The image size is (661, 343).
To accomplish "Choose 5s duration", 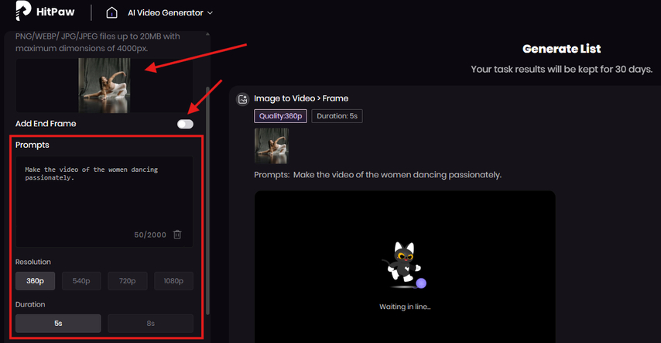I will [58, 324].
